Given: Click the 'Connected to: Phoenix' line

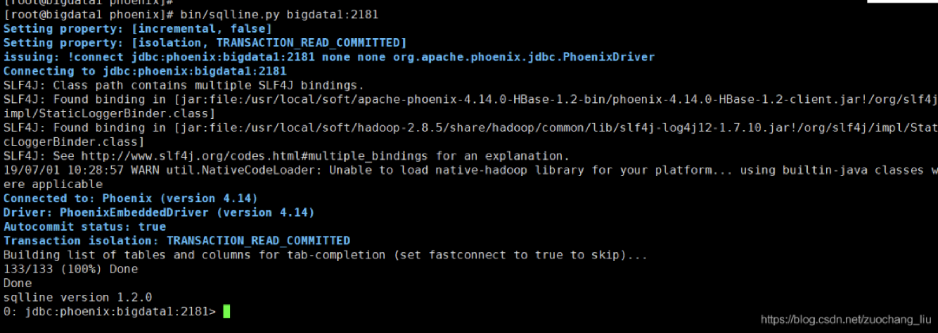Looking at the screenshot, I should click(130, 198).
